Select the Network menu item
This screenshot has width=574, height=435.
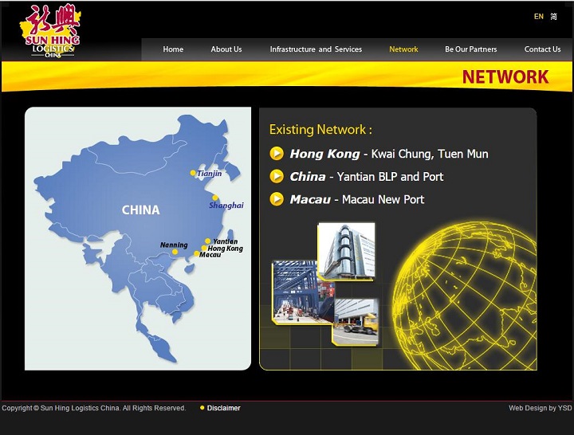click(403, 49)
